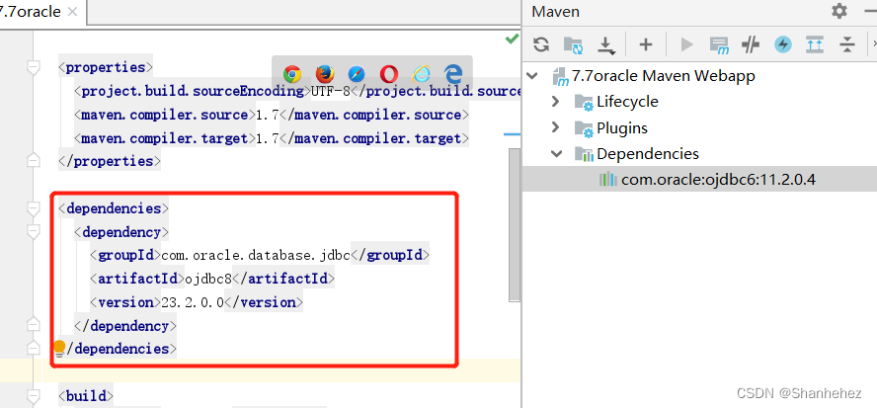Click the Collapse All icon in Maven toolbar
This screenshot has height=408, width=877.
848,44
